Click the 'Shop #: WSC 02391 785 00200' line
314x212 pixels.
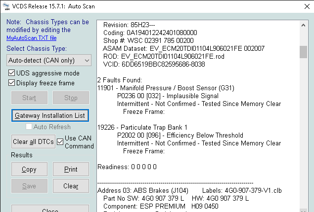[148, 41]
